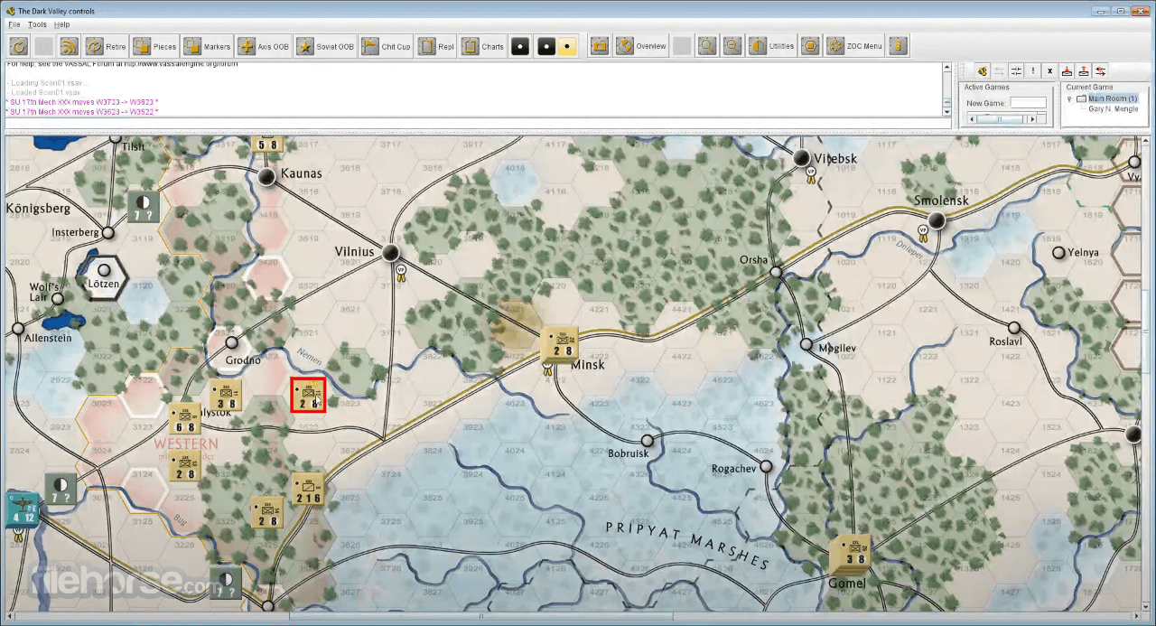Open the server connection feed icon
The image size is (1156, 626).
pyautogui.click(x=70, y=46)
